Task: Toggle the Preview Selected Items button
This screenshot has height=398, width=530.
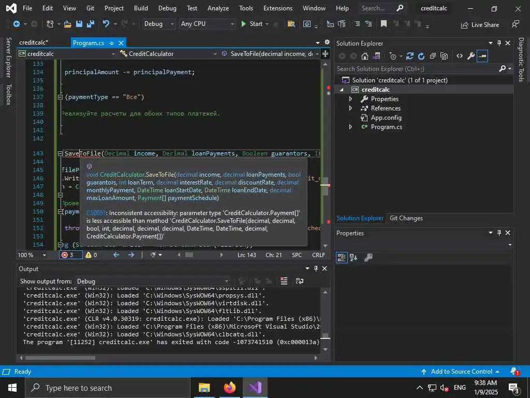Action: pos(482,56)
